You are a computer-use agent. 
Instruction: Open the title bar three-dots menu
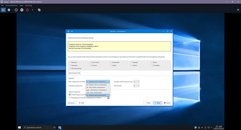[x=72, y=31]
